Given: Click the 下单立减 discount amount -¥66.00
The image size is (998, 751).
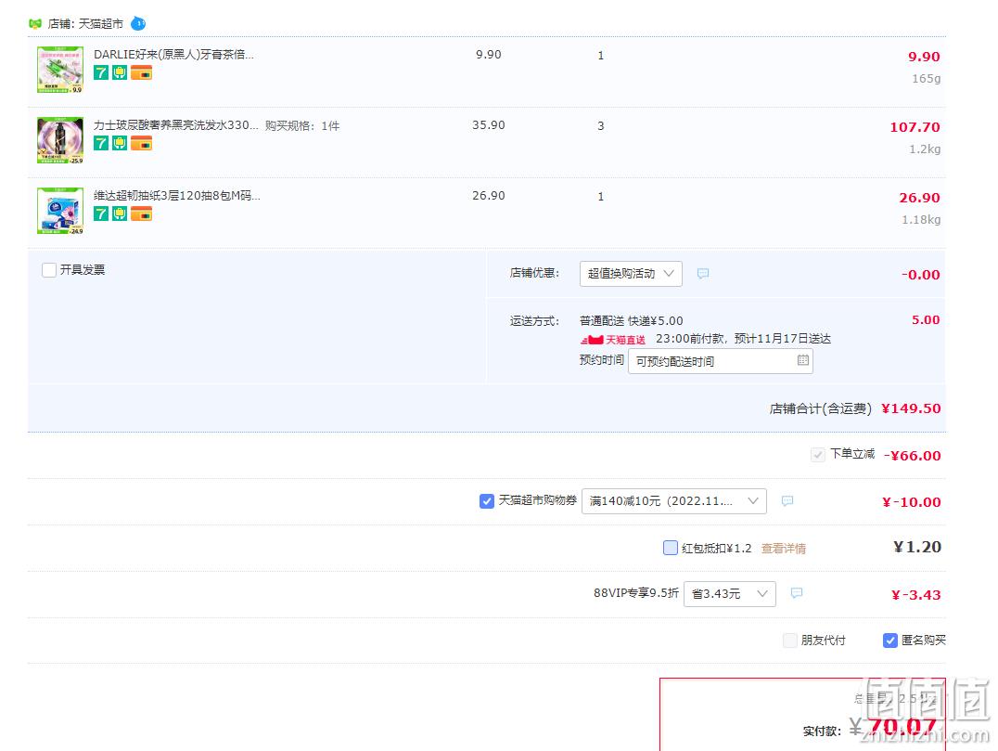Looking at the screenshot, I should click(912, 456).
